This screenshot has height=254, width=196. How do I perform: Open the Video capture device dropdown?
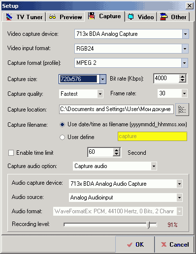click(186, 34)
